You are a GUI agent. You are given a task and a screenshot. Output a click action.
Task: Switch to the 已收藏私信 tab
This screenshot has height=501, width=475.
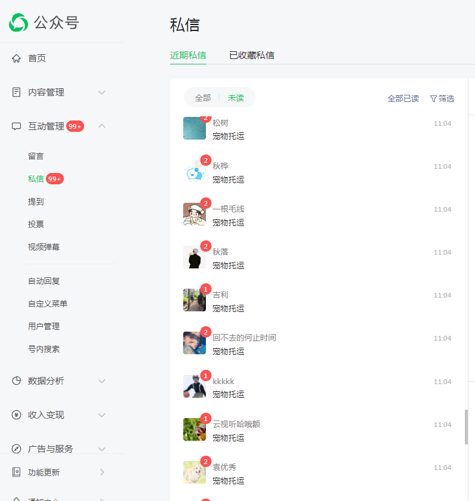252,55
